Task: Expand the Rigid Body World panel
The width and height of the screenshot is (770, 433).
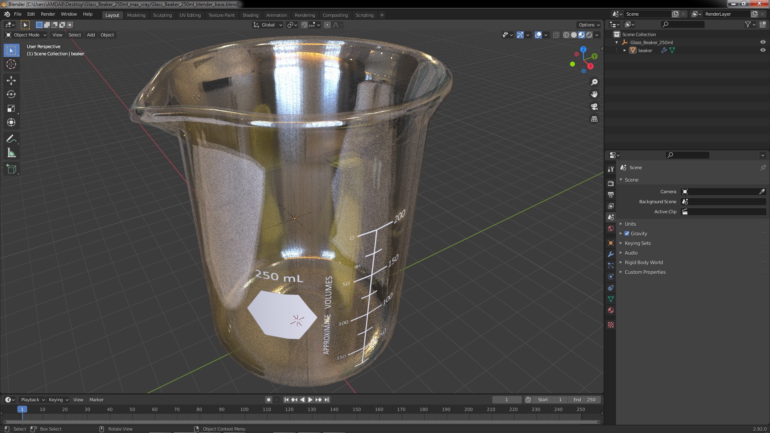Action: click(x=643, y=262)
